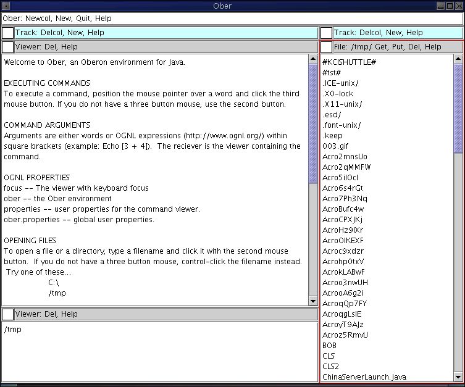Run Newcol in the top Ober command bar
Viewport: 465px width, 387px height.
pyautogui.click(x=38, y=19)
